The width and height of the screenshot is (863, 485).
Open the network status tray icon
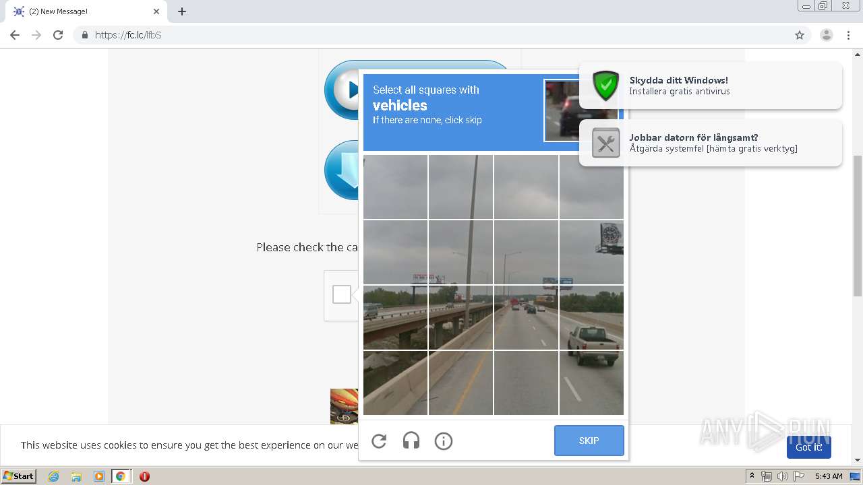pyautogui.click(x=767, y=476)
